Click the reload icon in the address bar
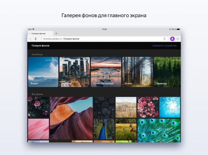The height and width of the screenshot is (155, 208). (41, 39)
